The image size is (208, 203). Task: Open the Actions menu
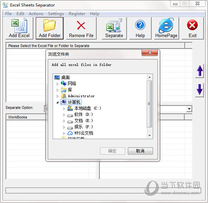click(x=36, y=14)
